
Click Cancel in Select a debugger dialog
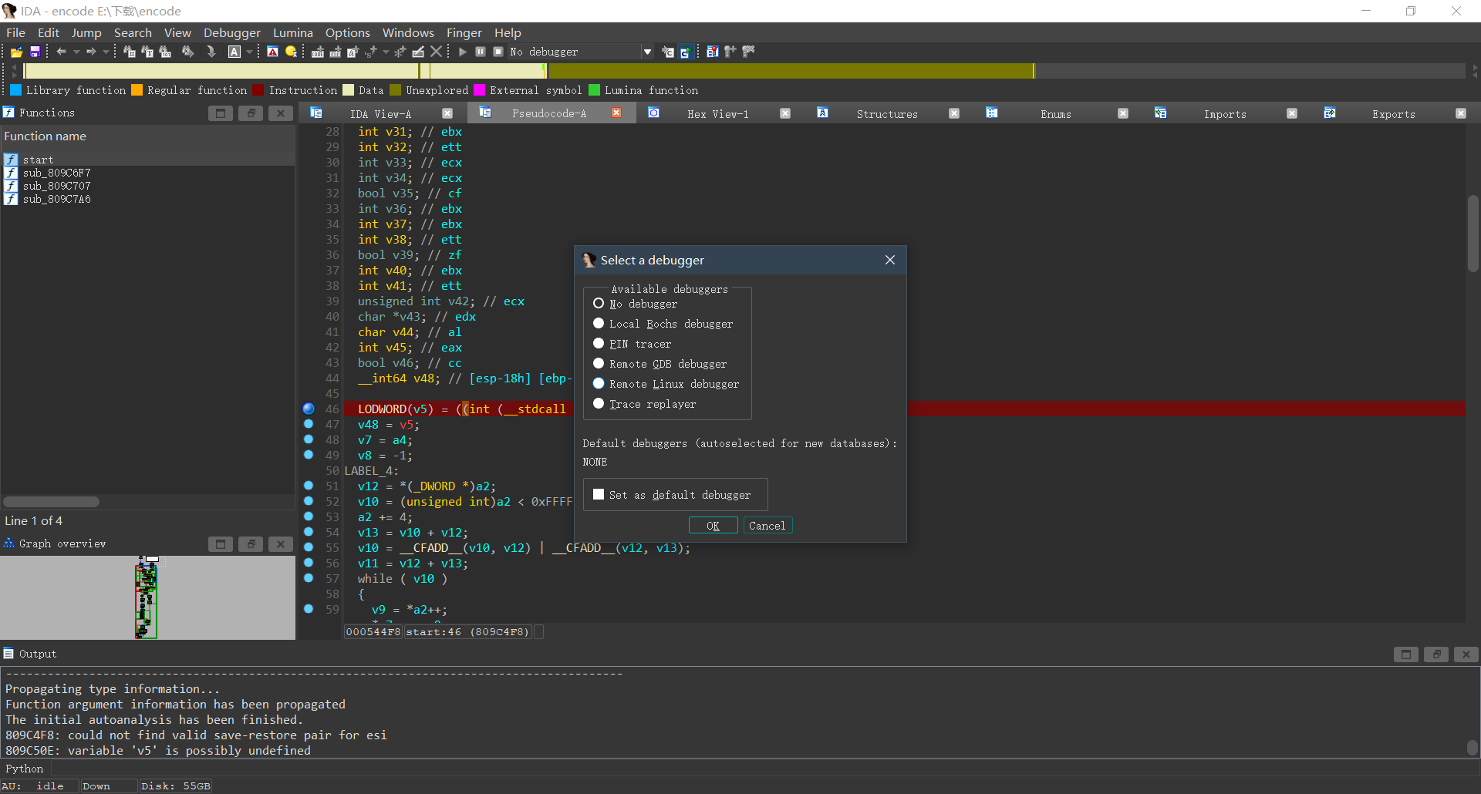coord(767,526)
